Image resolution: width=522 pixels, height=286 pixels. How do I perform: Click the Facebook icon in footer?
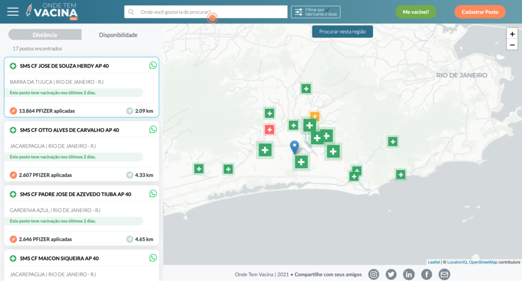pyautogui.click(x=427, y=274)
